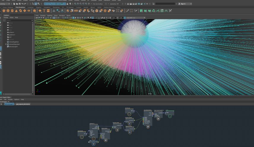Screen dimensions: 254x147
Task: Click the polygon cylinder shelf icon
Action: coord(12,11)
